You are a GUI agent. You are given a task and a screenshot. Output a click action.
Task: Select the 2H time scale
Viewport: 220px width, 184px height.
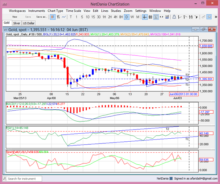tap(110, 17)
